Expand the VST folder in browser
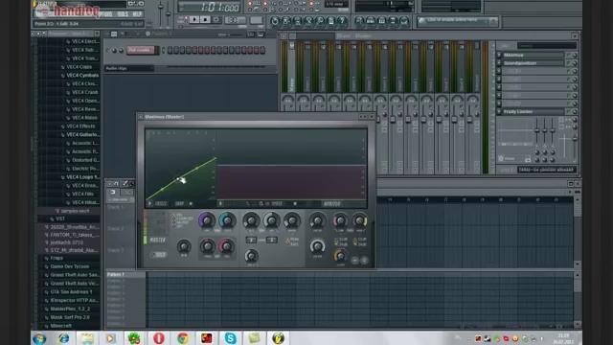 coord(60,219)
